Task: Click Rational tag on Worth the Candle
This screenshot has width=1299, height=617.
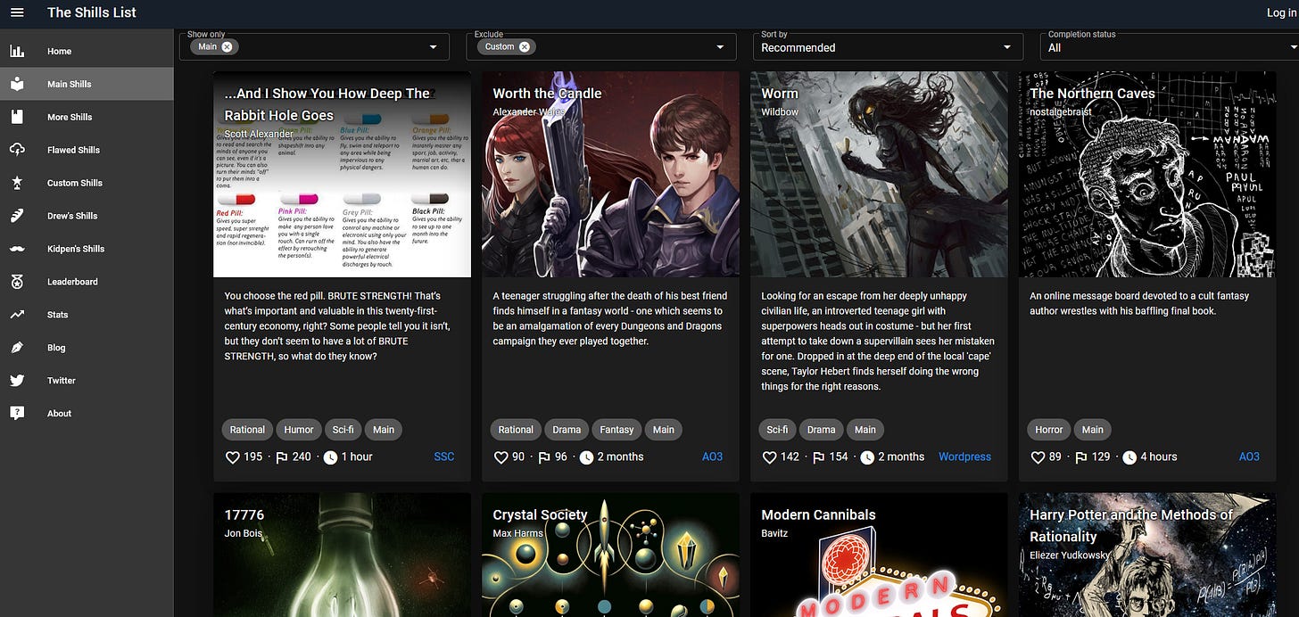Action: 516,430
